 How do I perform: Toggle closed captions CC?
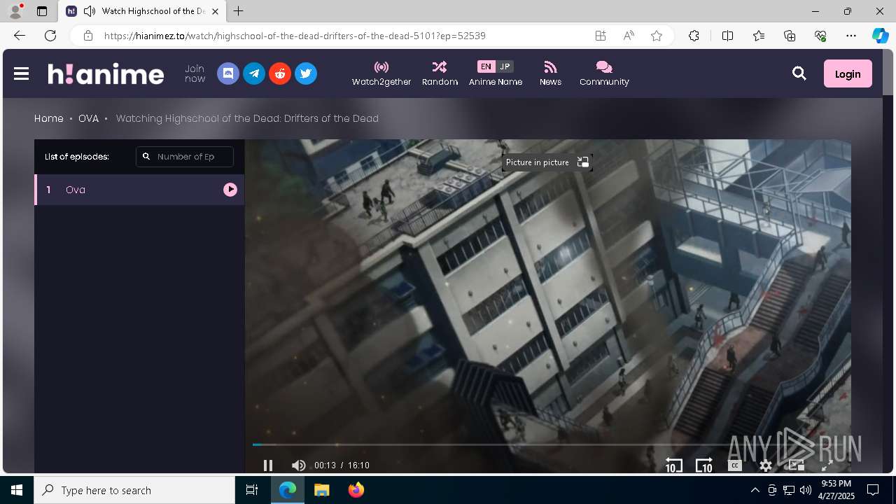[x=734, y=465]
